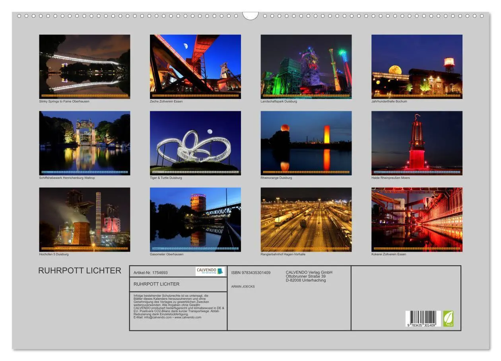Click the caption Tiger & Turtle Duisburg
The image size is (501, 361).
point(166,178)
